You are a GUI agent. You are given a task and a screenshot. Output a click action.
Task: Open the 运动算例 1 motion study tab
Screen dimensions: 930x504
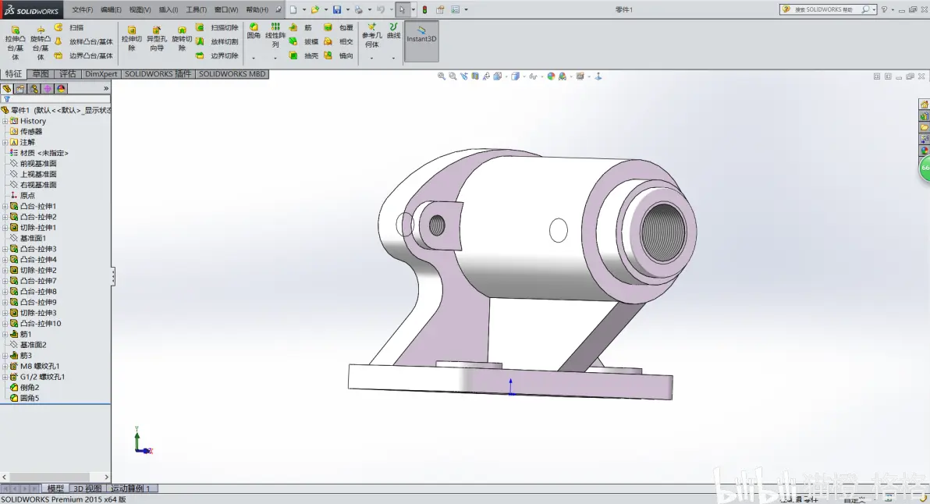tap(131, 488)
